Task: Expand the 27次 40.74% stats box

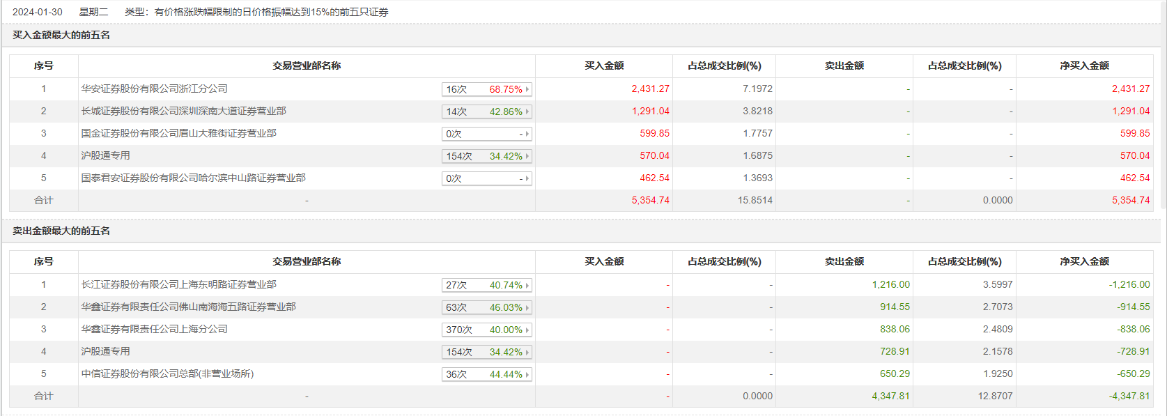Action: click(x=486, y=285)
